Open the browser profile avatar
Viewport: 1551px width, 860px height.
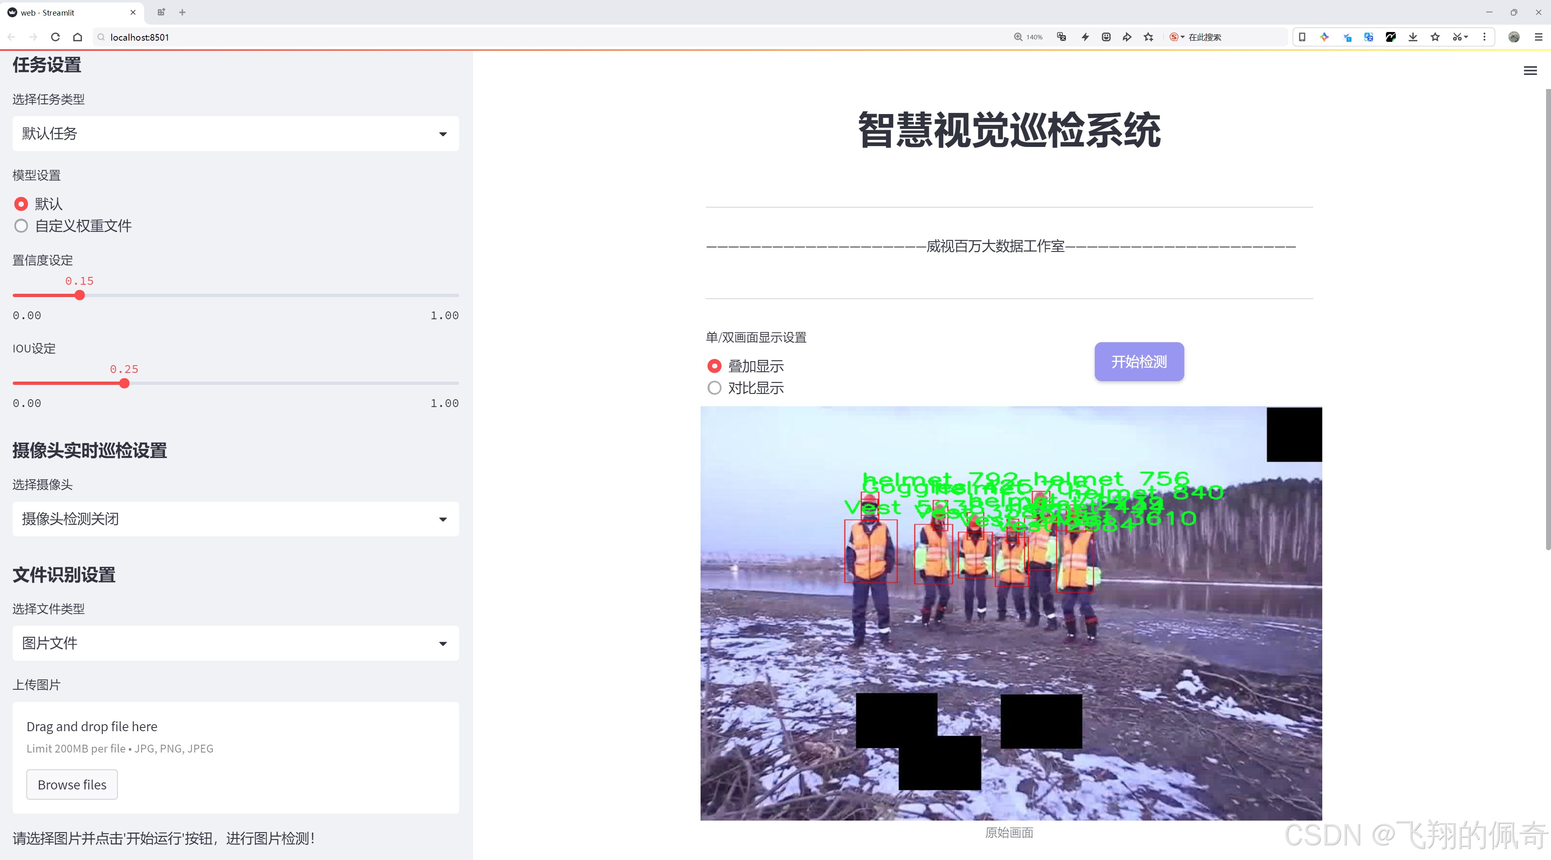pos(1514,37)
